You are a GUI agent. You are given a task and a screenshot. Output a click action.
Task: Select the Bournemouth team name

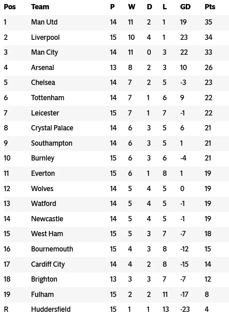(x=52, y=249)
